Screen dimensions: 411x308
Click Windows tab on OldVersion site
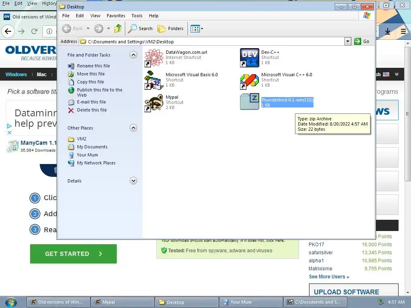click(16, 74)
